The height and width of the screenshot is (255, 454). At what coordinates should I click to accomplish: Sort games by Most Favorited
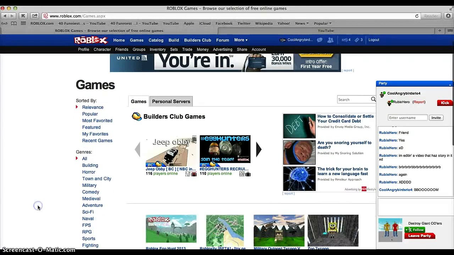(97, 120)
